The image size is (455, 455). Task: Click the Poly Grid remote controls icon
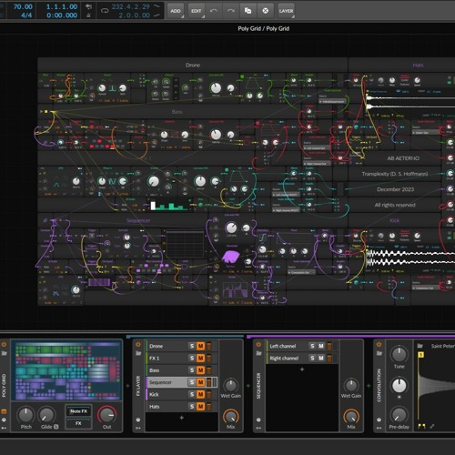4,420
